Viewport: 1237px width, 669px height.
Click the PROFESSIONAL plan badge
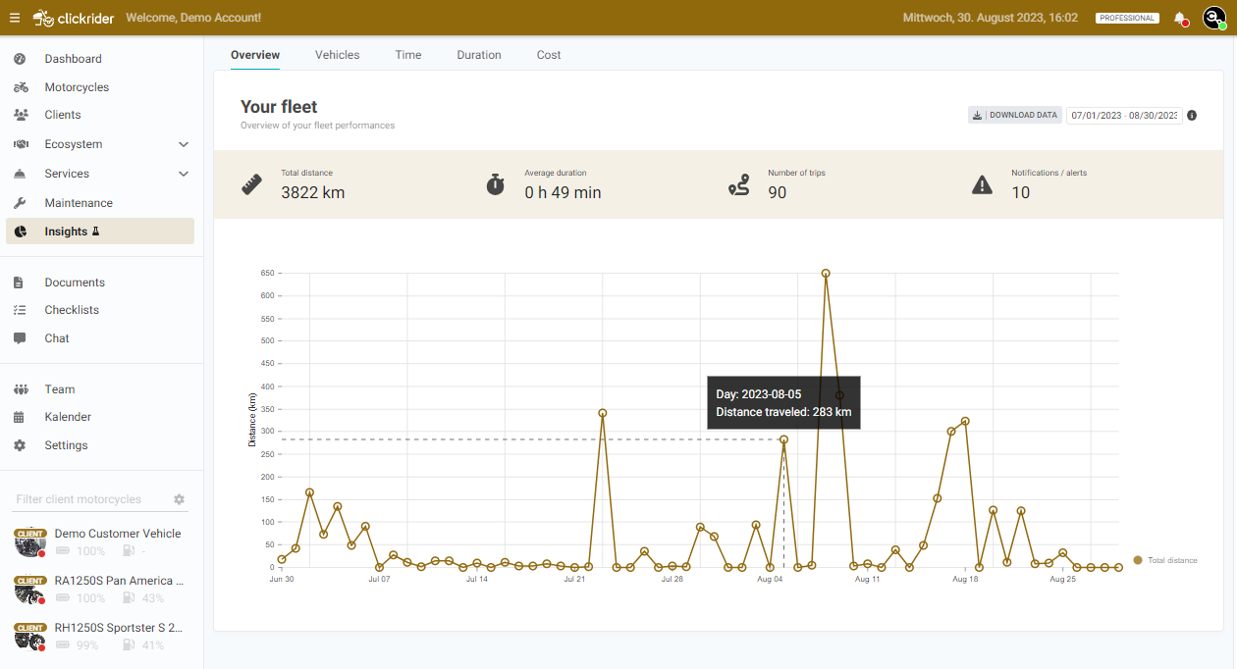[1127, 18]
